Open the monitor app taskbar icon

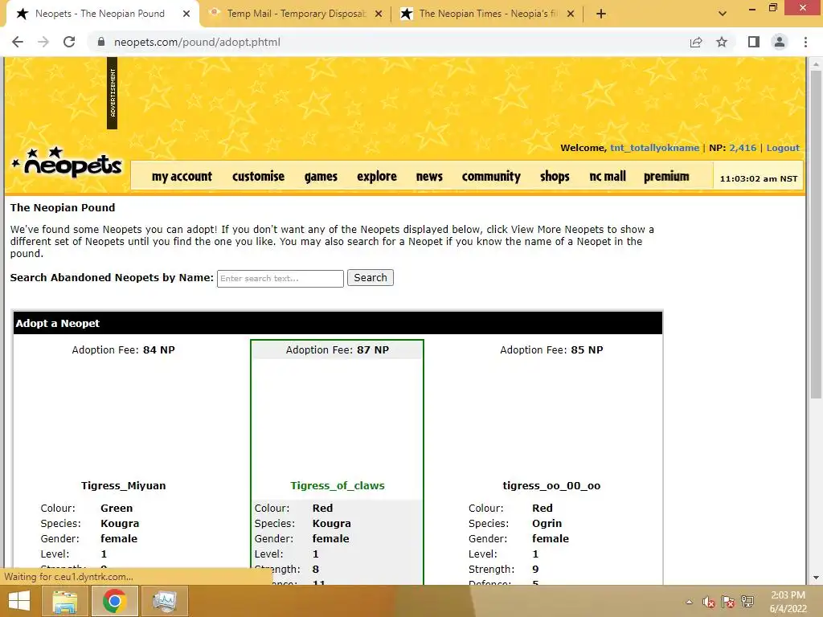point(164,601)
